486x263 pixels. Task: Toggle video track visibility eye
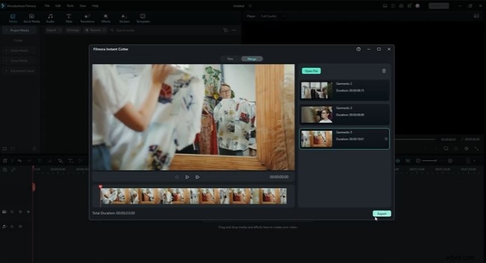[x=28, y=212]
